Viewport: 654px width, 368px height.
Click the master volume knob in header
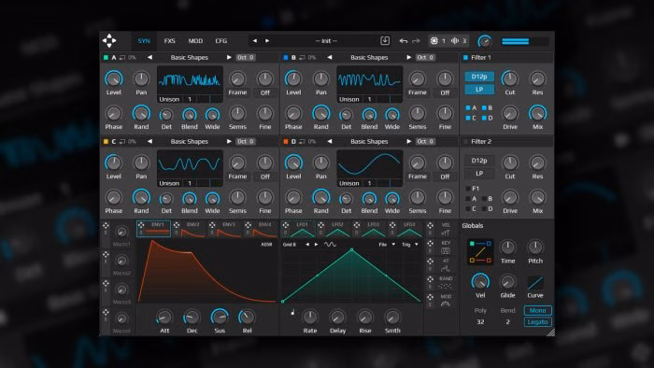click(x=484, y=41)
